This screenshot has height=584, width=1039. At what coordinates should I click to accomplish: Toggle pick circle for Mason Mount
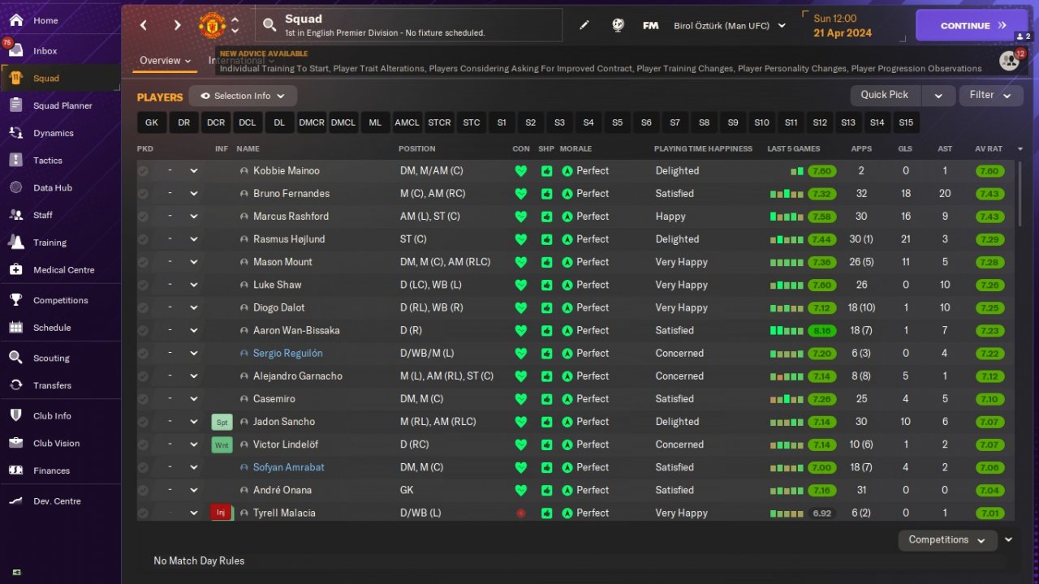(x=144, y=262)
